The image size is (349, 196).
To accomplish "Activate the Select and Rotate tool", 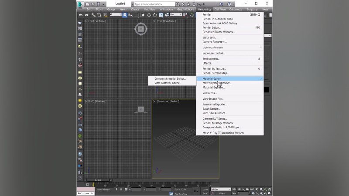I will pyautogui.click(x=155, y=15).
